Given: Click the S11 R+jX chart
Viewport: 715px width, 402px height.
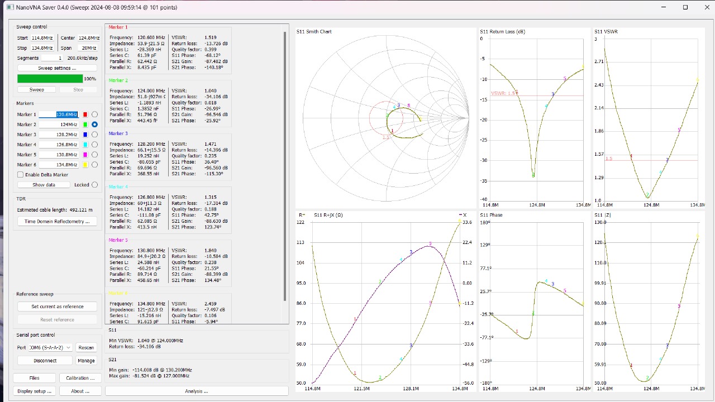Looking at the screenshot, I should click(385, 301).
